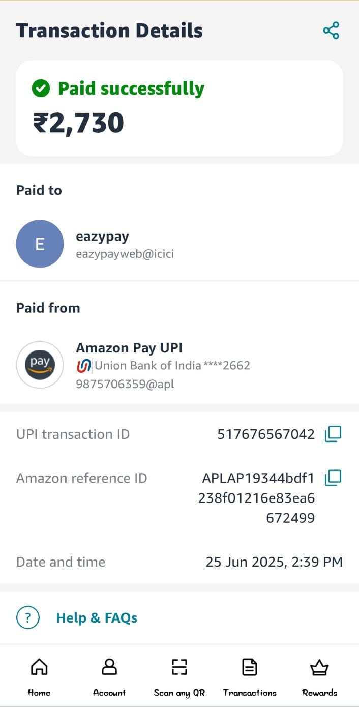Tap the eazypay avatar circle
The height and width of the screenshot is (707, 359).
click(x=40, y=244)
